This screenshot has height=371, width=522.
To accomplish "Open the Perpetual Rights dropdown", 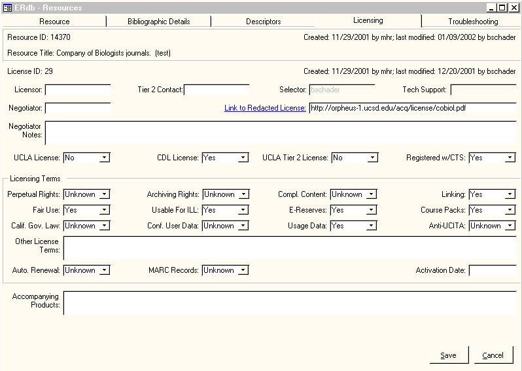I will point(105,194).
